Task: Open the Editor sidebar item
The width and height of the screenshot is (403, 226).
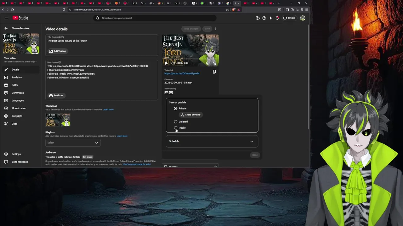Action: tap(20, 85)
